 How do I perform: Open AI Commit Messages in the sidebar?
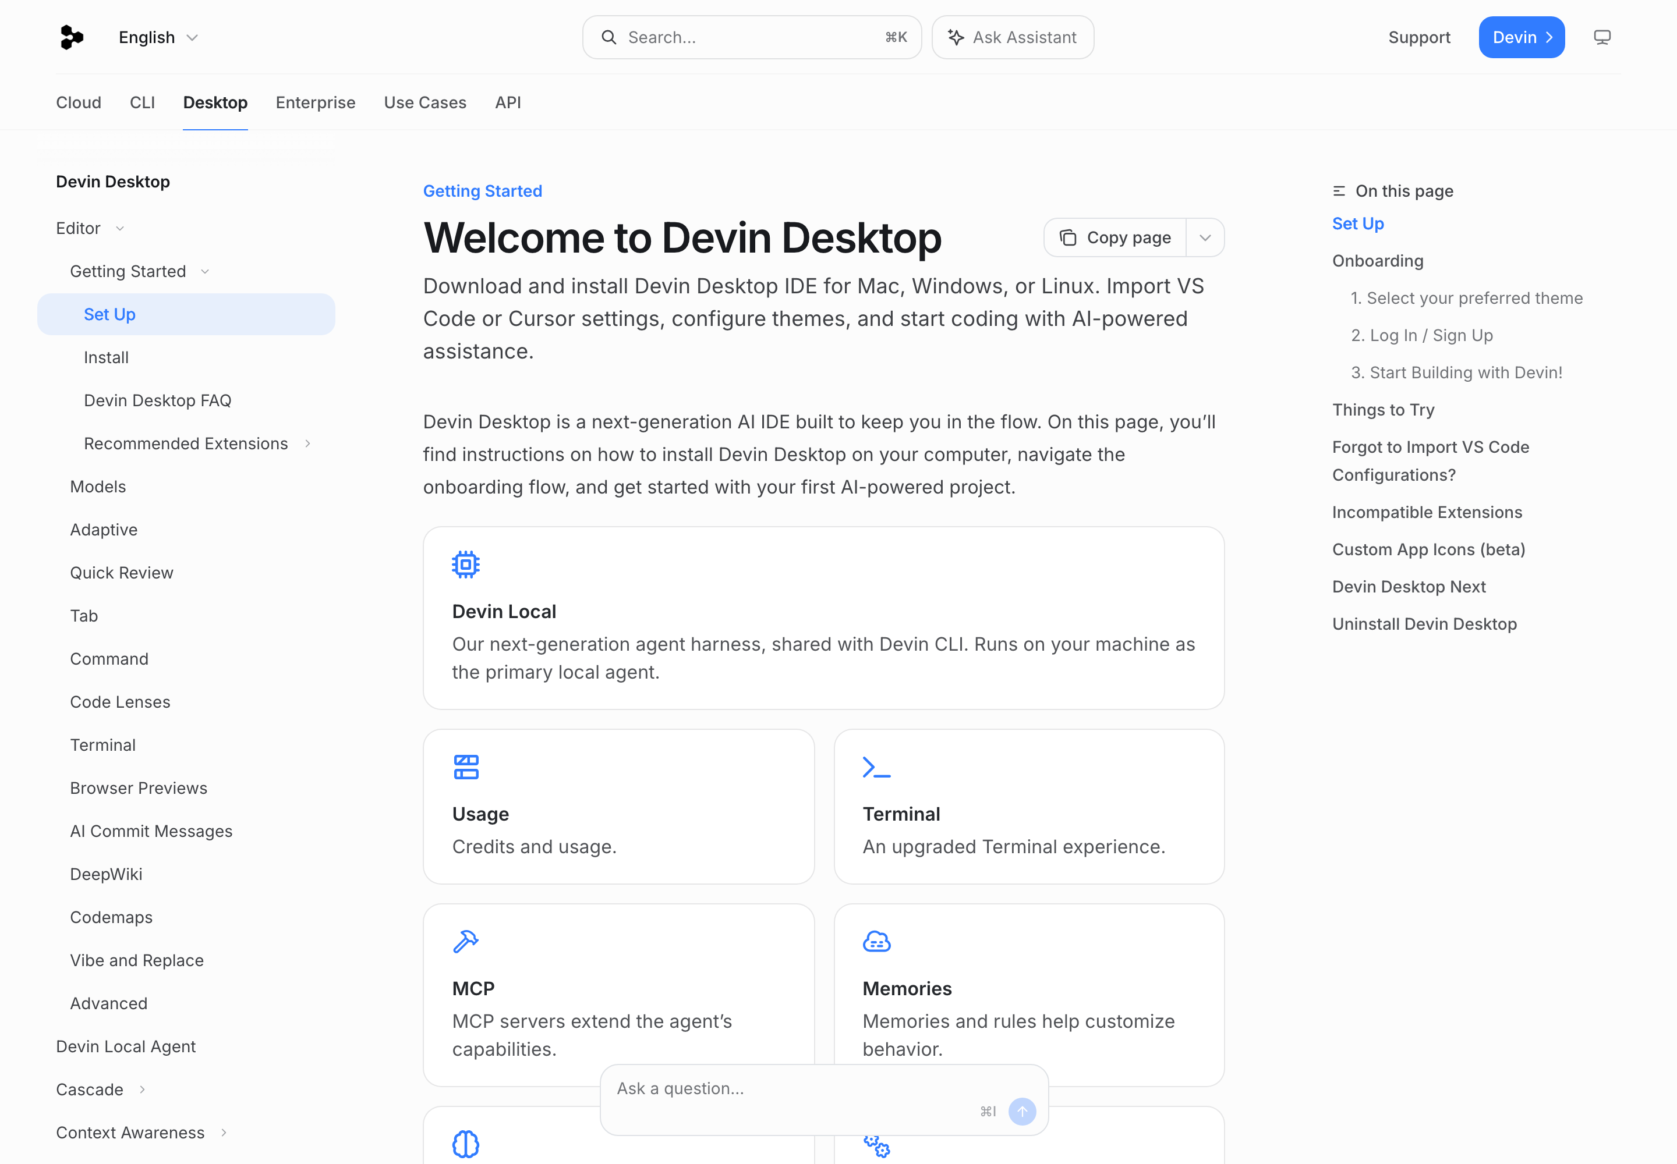(151, 831)
